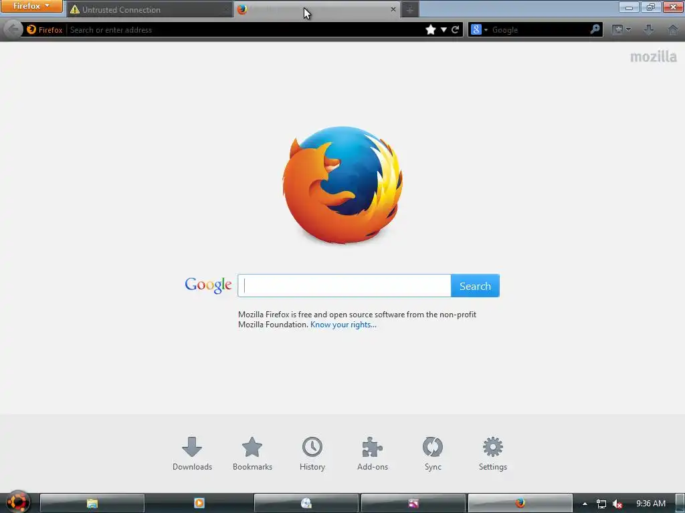This screenshot has width=685, height=513.
Task: Go to the home page icon
Action: coord(673,29)
